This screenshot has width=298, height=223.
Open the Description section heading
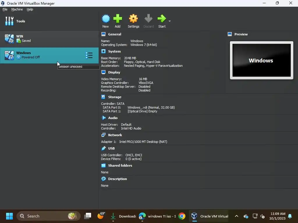tap(118, 179)
